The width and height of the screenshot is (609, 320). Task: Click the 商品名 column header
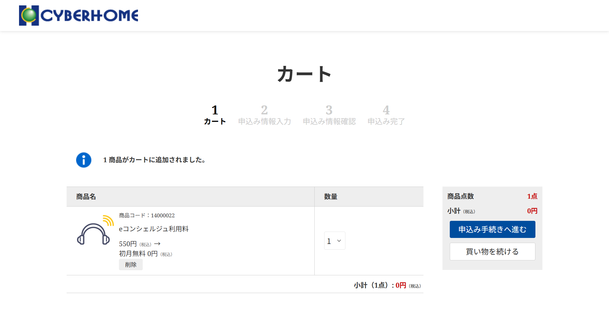[x=86, y=197]
